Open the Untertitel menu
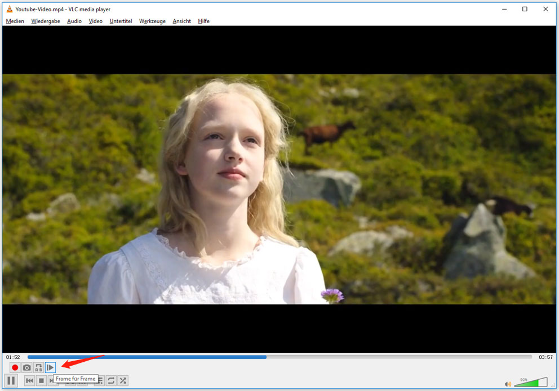 point(121,21)
